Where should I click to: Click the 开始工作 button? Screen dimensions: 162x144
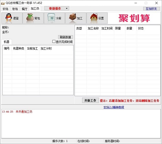(x=90, y=101)
